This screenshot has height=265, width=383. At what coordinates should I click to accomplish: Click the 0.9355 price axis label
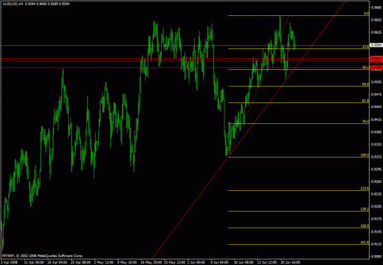tap(376, 144)
